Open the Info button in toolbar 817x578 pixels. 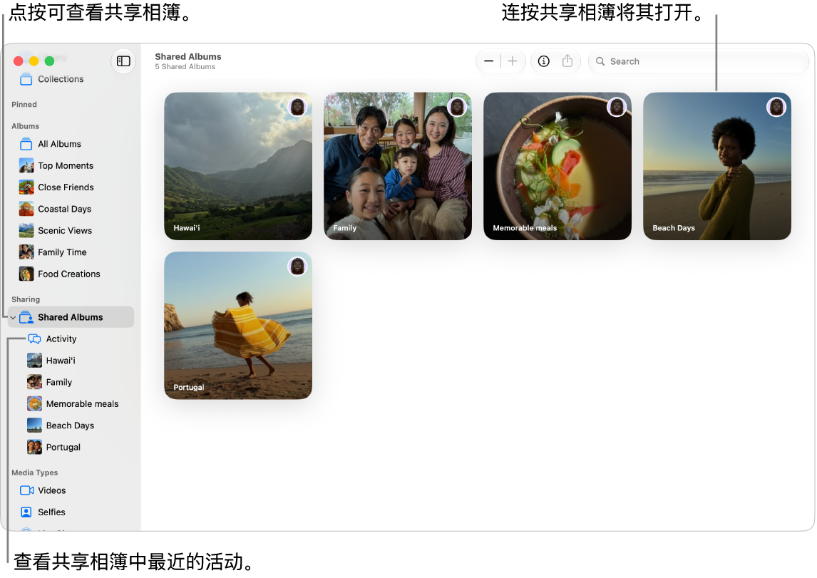tap(543, 61)
